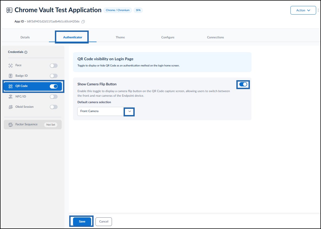This screenshot has width=321, height=229.
Task: Click the Default camera selection label
Action: 94,102
